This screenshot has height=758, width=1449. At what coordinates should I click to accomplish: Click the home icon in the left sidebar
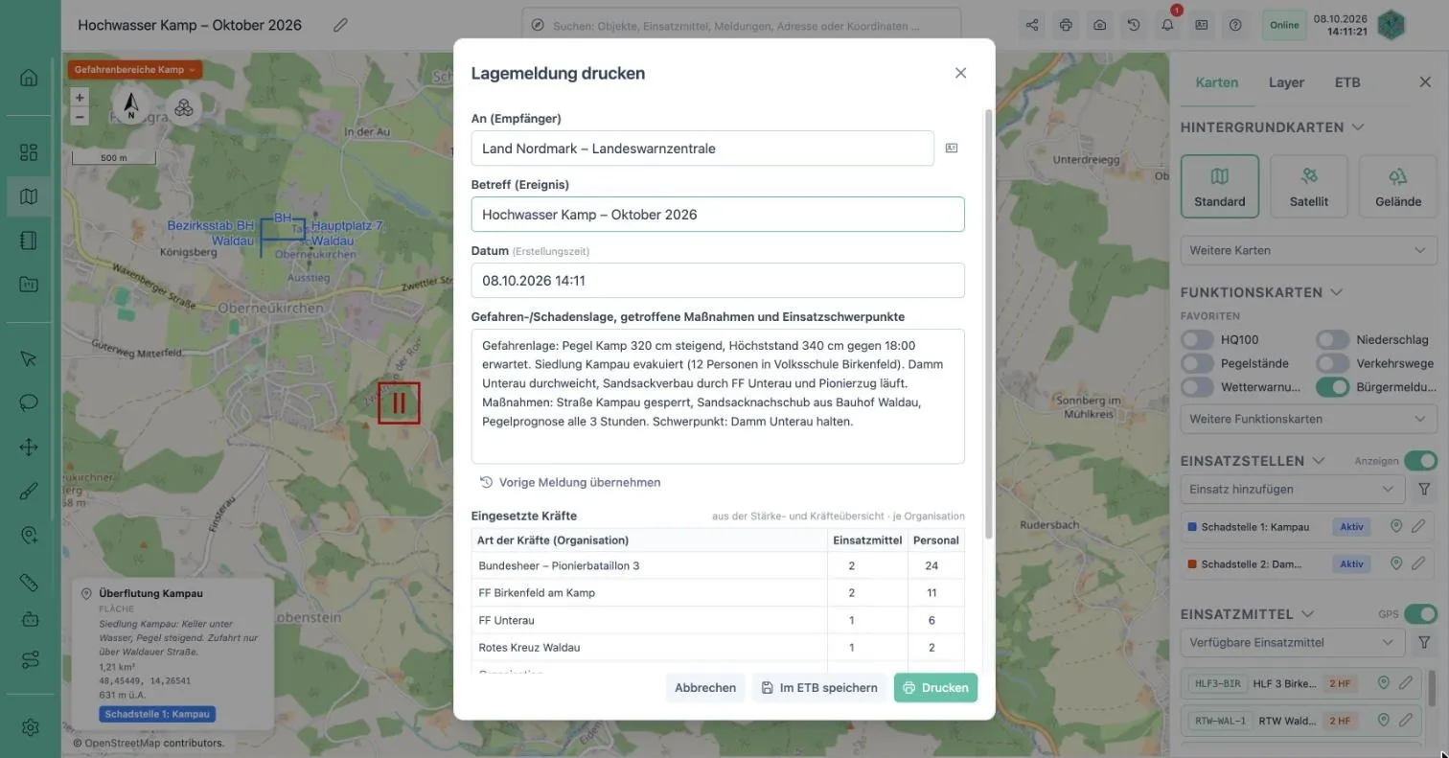click(x=29, y=78)
